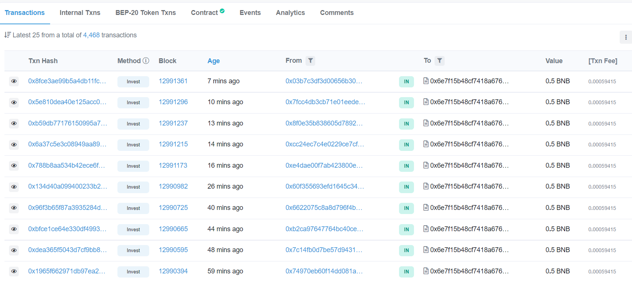Preview transaction 0xbfce1ce64e330df4993 with eye icon
Screen dimensions: 632x282
click(14, 229)
